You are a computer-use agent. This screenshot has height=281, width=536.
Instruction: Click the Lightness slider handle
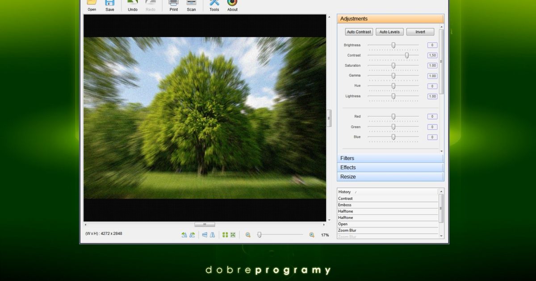coord(394,96)
